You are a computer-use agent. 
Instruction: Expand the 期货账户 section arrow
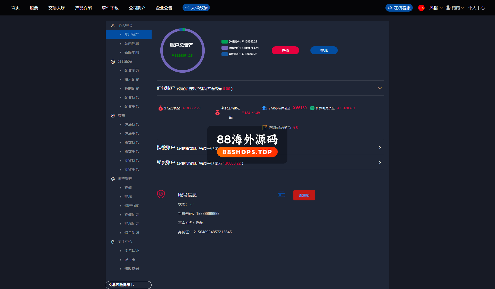click(379, 163)
